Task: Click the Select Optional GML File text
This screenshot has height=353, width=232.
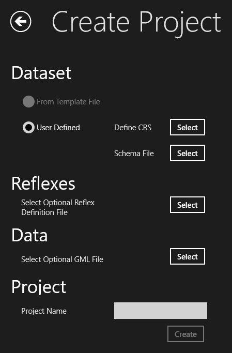Action: point(62,259)
